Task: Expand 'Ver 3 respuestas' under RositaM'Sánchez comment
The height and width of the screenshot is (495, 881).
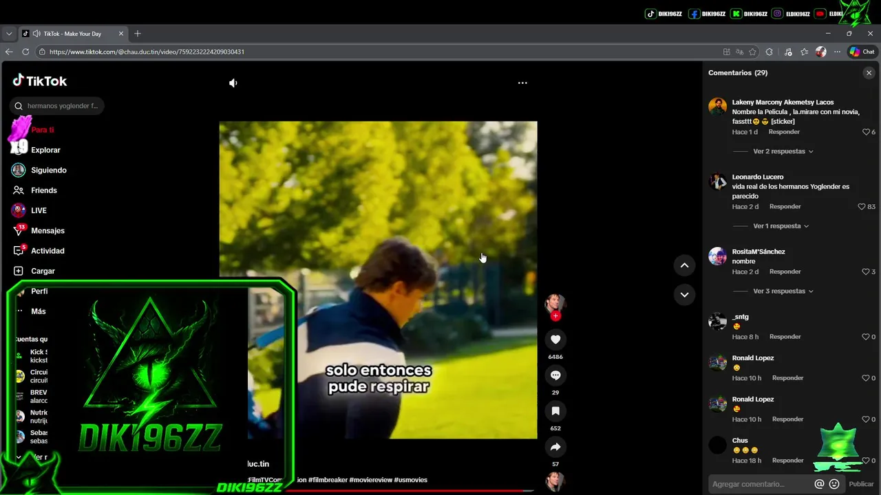Action: click(783, 291)
